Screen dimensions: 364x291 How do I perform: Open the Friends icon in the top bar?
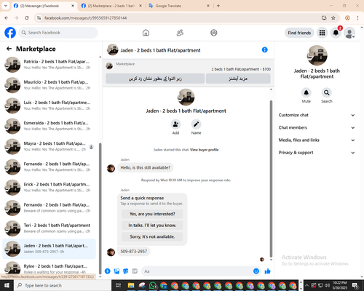[180, 33]
